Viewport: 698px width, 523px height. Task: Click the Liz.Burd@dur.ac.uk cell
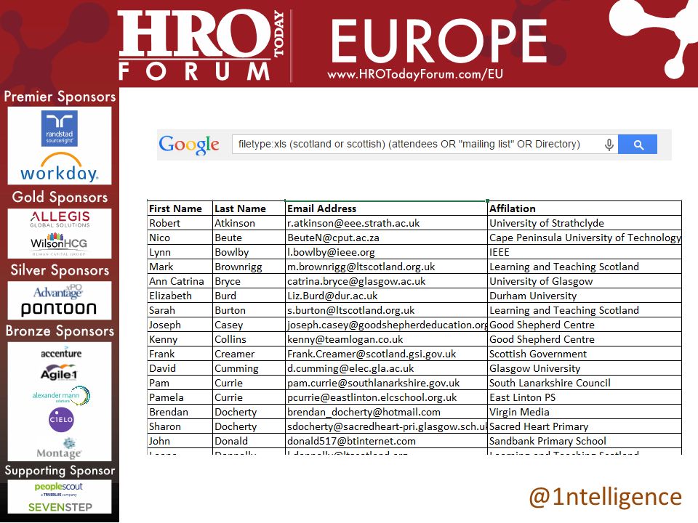click(386, 296)
